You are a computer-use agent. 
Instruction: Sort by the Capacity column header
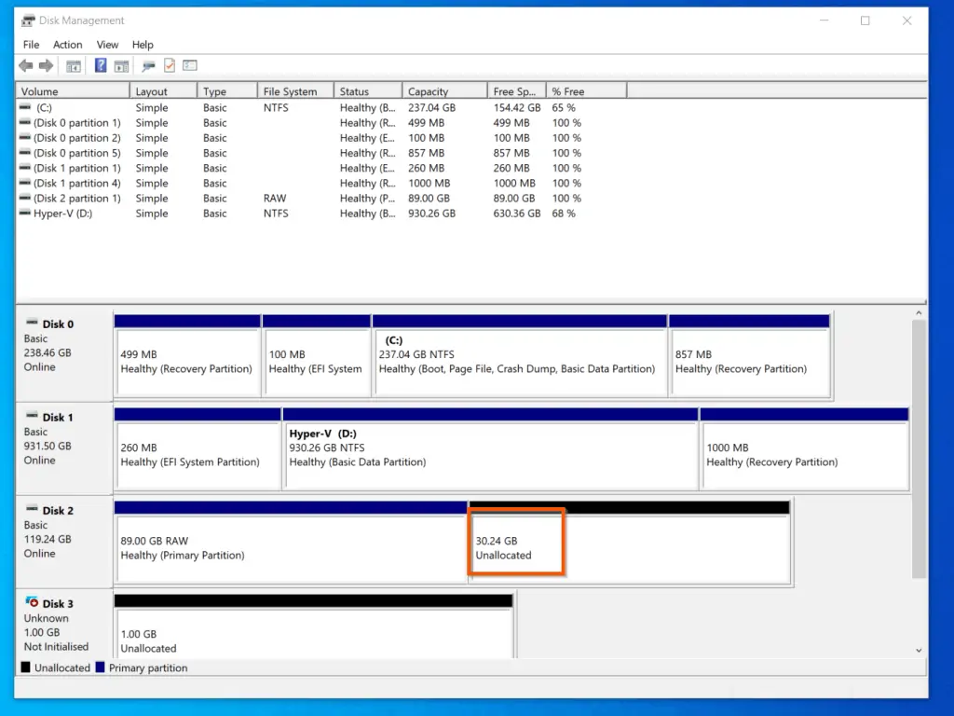click(444, 91)
